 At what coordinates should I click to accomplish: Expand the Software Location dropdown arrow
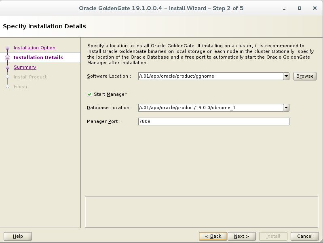[x=286, y=76]
